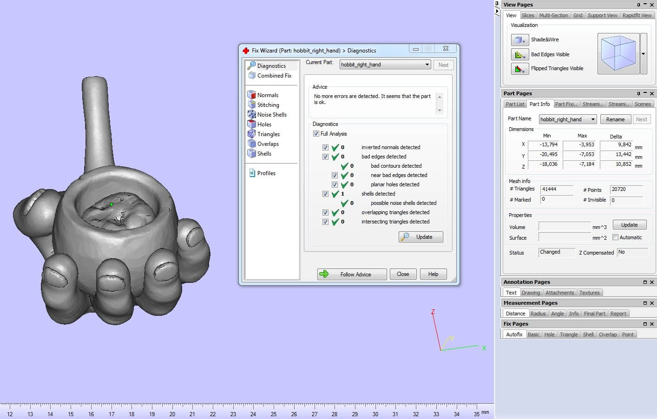Screen dimensions: 657x419
Task: Uncheck the Full Analysis checkbox
Action: [x=316, y=134]
